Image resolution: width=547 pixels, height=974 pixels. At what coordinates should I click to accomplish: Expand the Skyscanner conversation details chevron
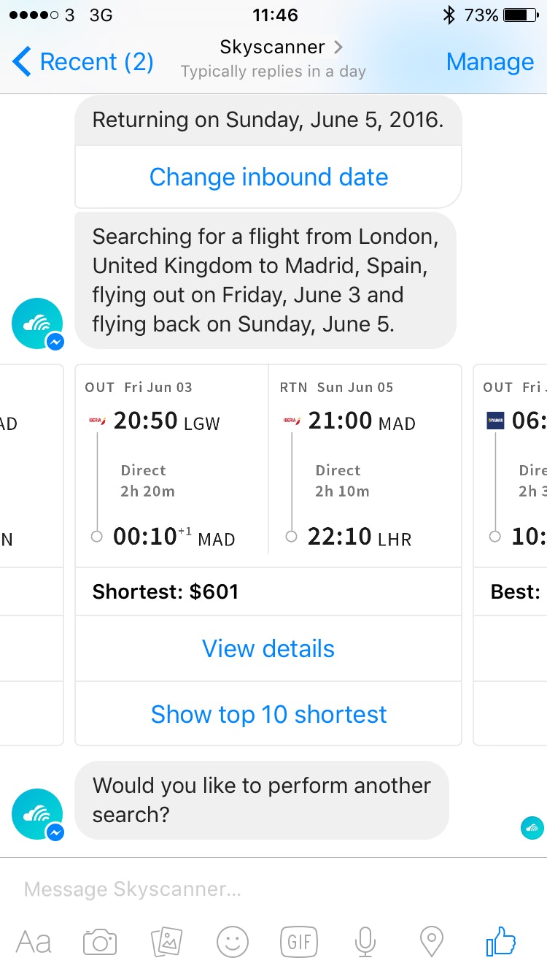(337, 47)
